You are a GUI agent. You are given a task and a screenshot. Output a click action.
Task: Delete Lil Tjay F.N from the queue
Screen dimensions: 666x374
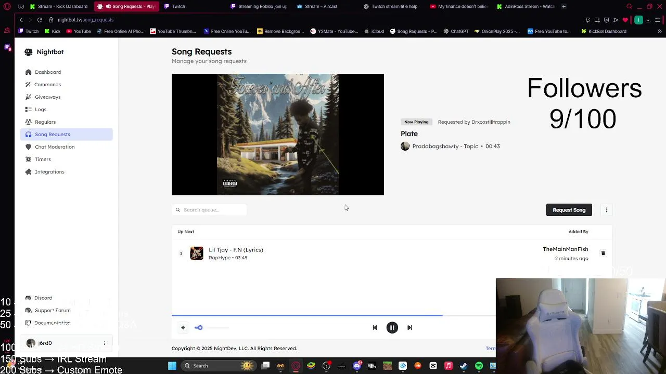(603, 253)
